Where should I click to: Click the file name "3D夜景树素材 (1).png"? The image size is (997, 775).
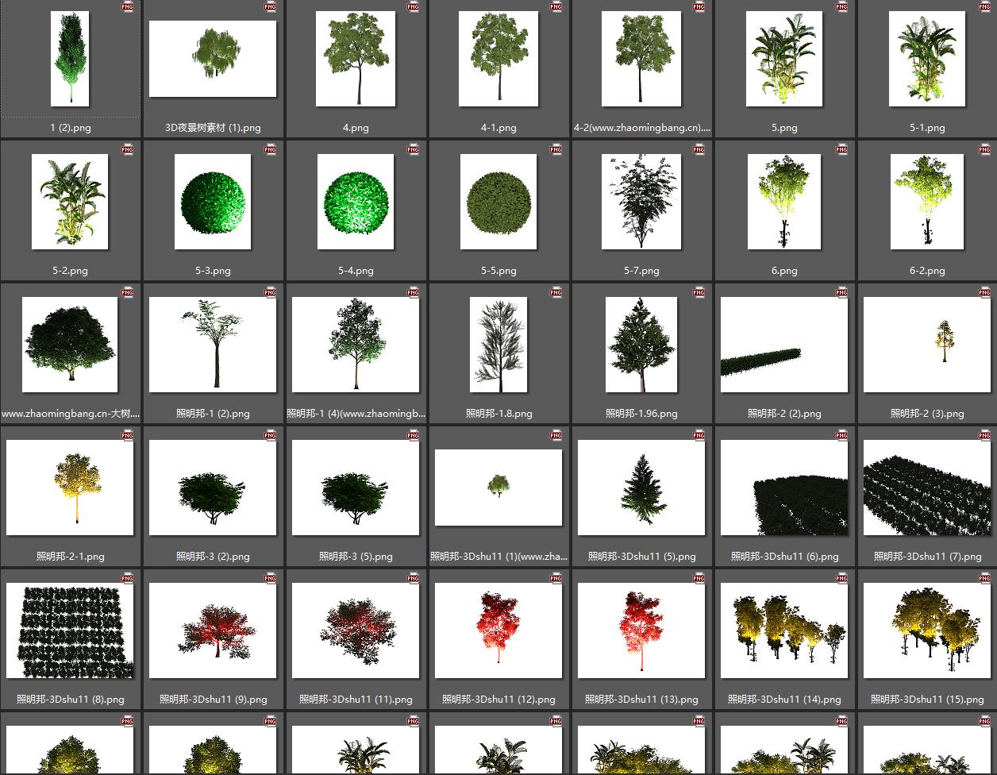pos(213,128)
